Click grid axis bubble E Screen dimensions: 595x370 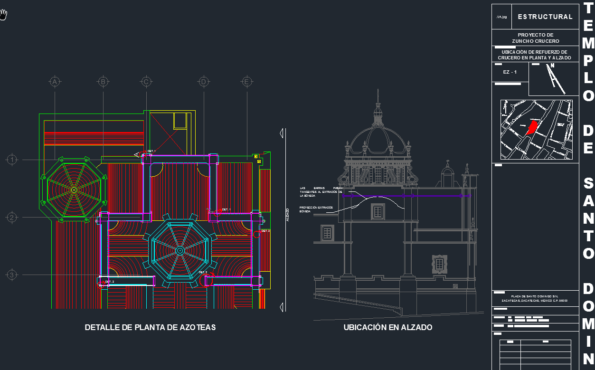246,82
